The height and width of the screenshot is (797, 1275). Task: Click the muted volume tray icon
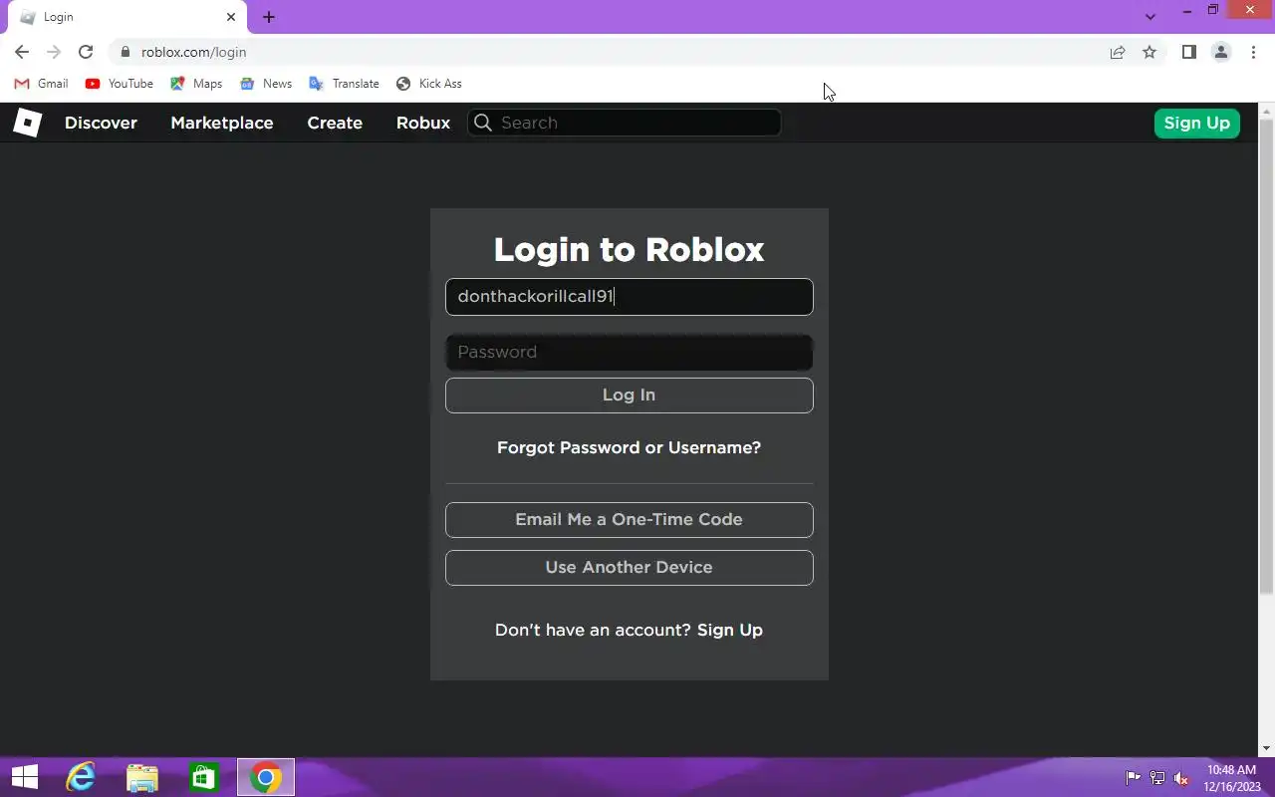(1181, 778)
